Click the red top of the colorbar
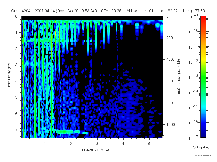 pos(203,19)
